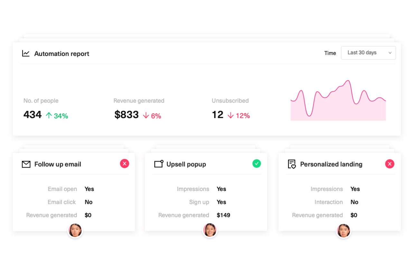The width and height of the screenshot is (412, 274).
Task: Click red X status on Personalized landing
Action: coord(389,164)
